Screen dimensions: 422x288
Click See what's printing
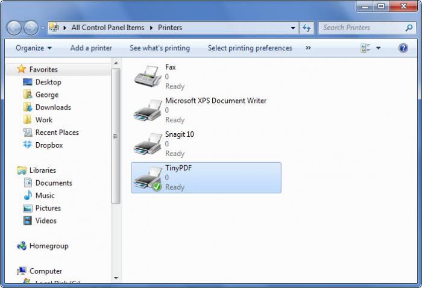click(160, 48)
